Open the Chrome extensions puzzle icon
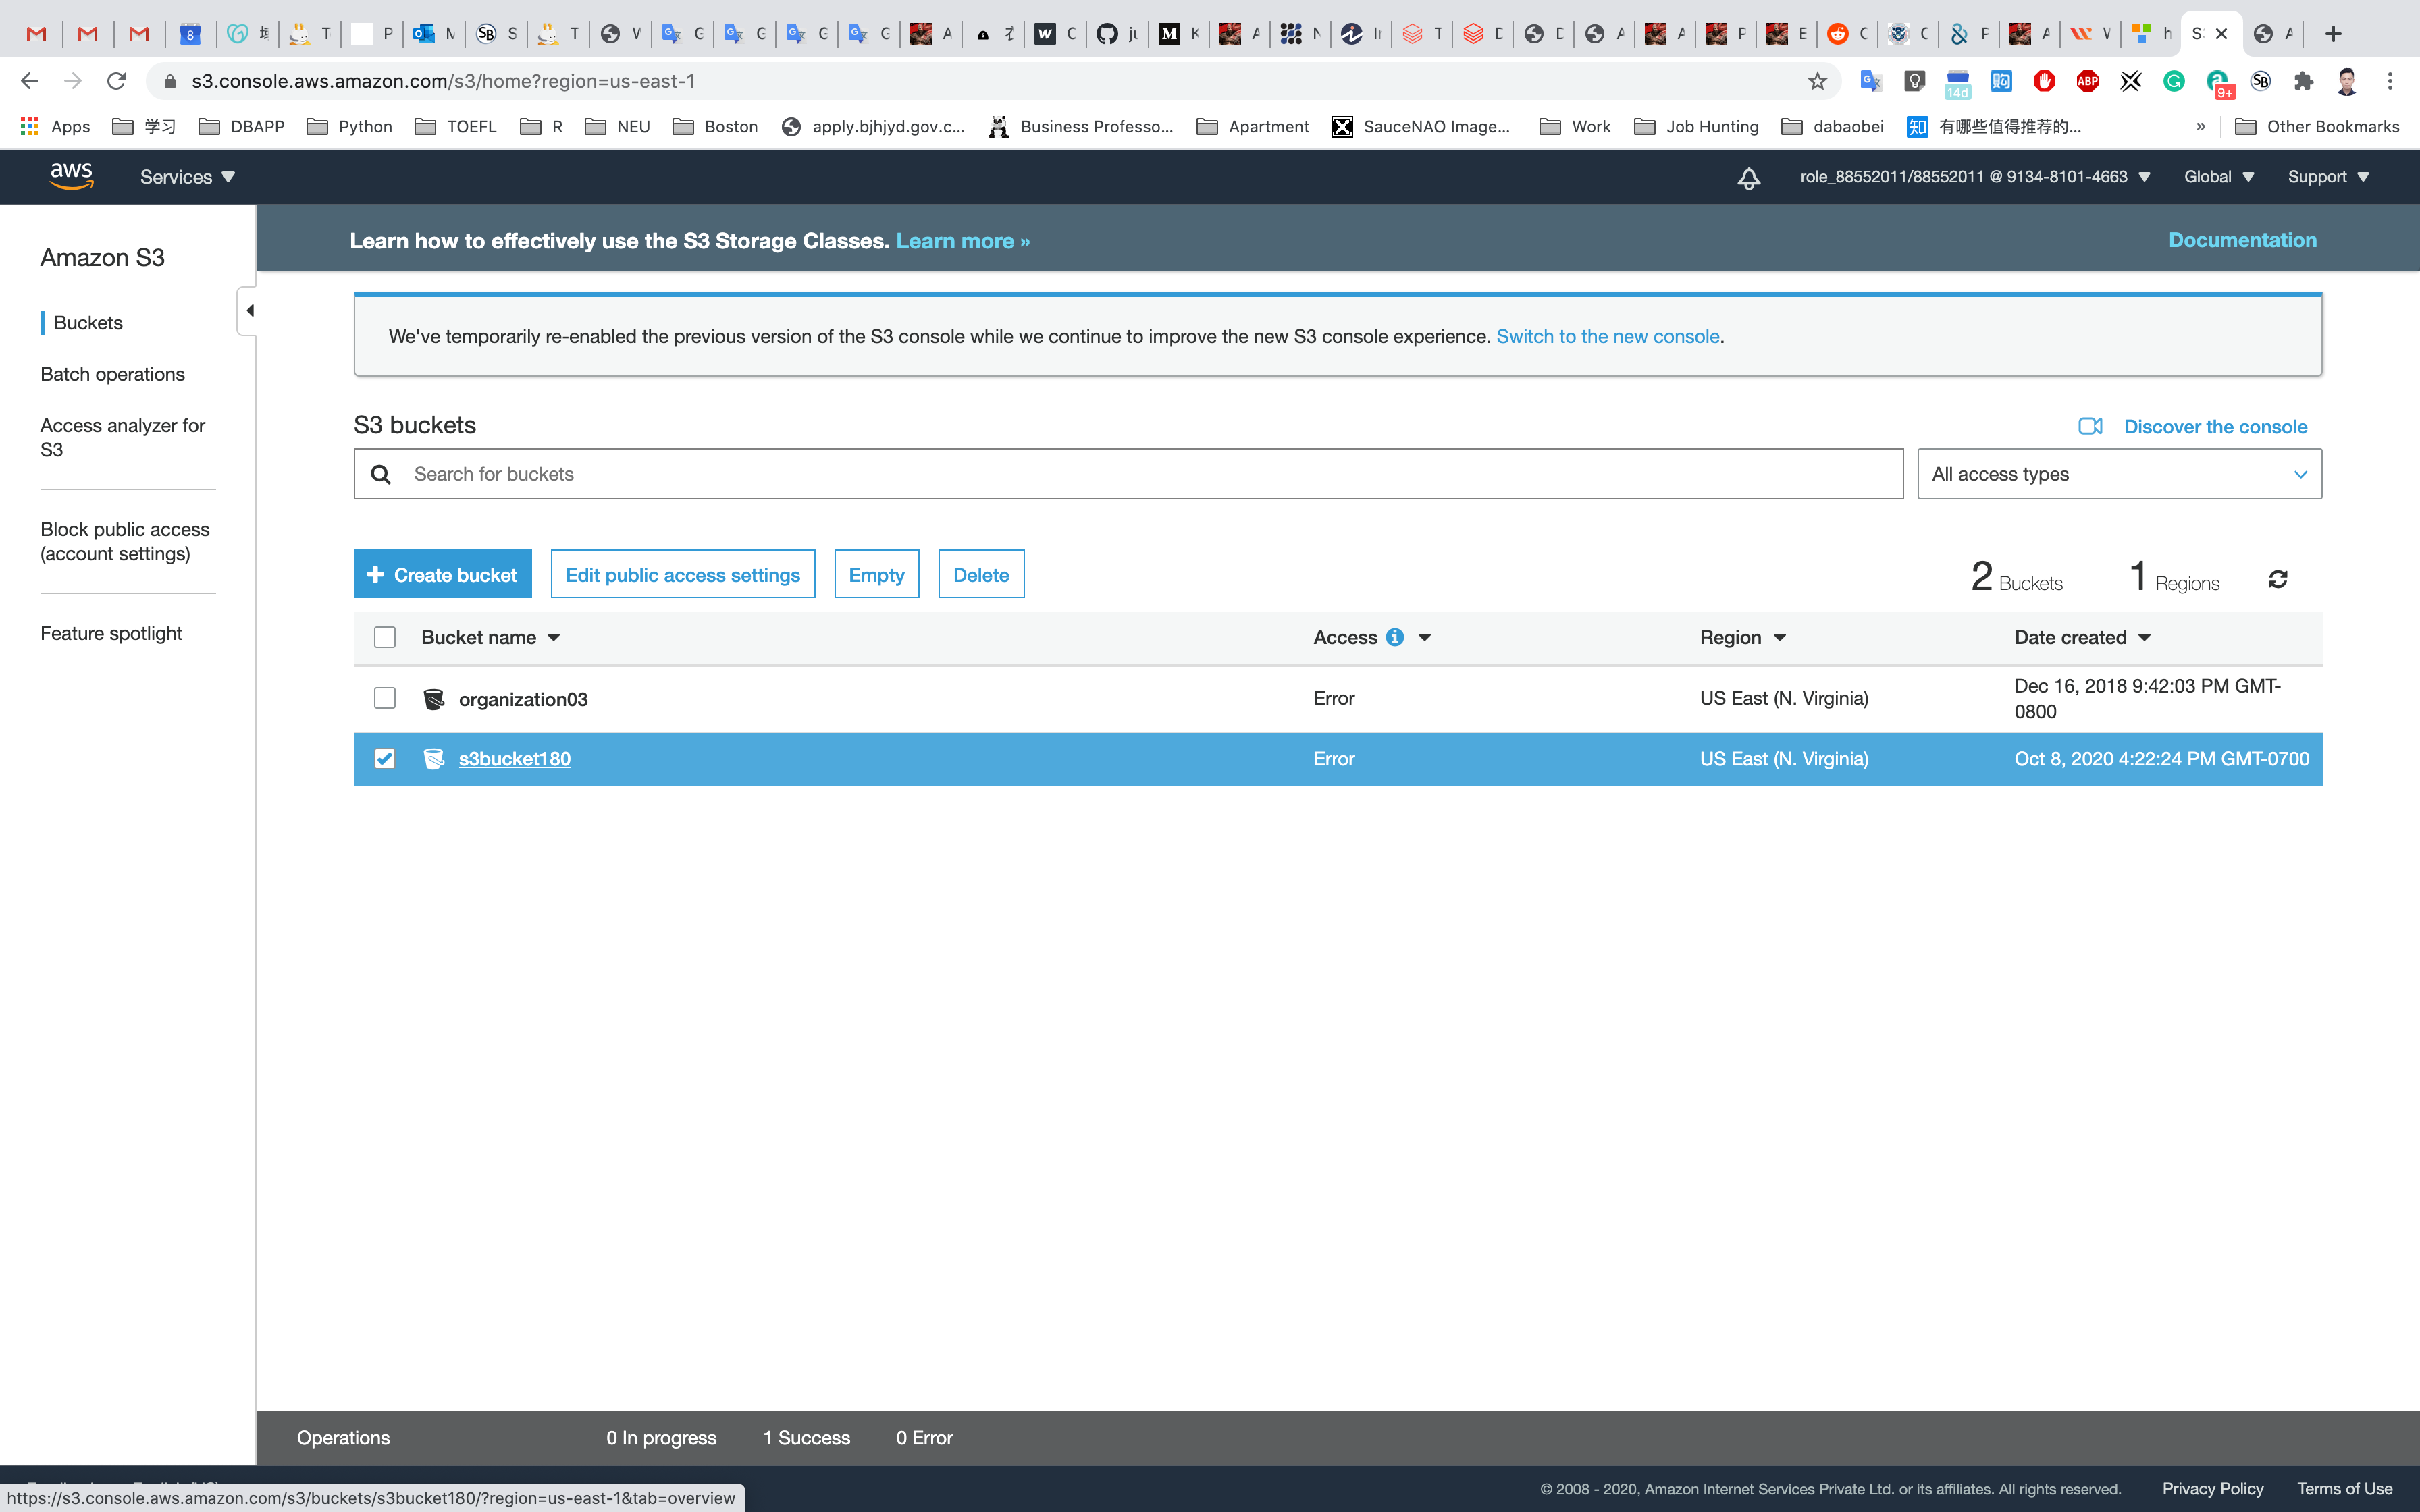2420x1512 pixels. [x=2304, y=81]
